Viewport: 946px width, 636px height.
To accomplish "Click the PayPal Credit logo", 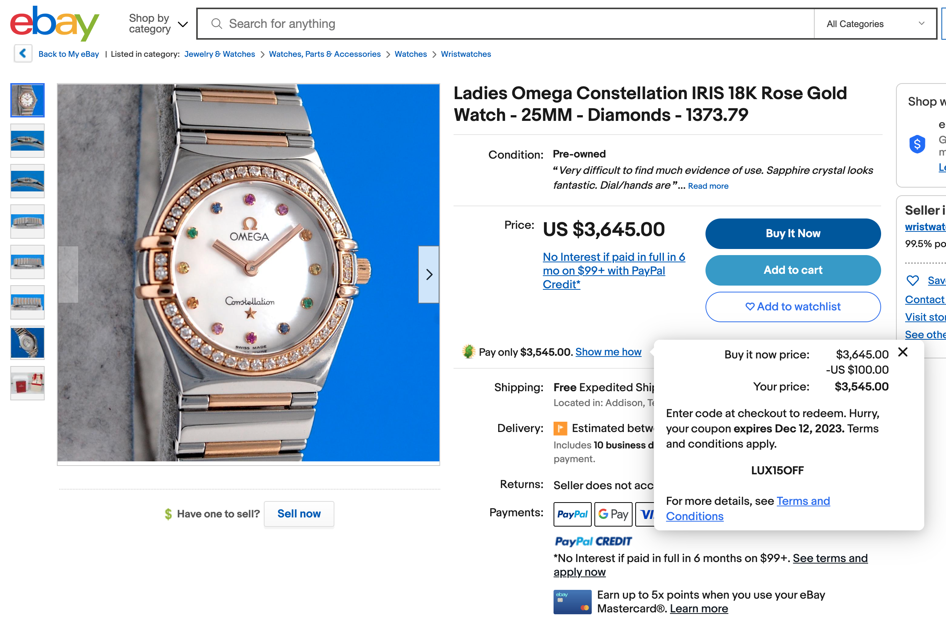I will (593, 541).
